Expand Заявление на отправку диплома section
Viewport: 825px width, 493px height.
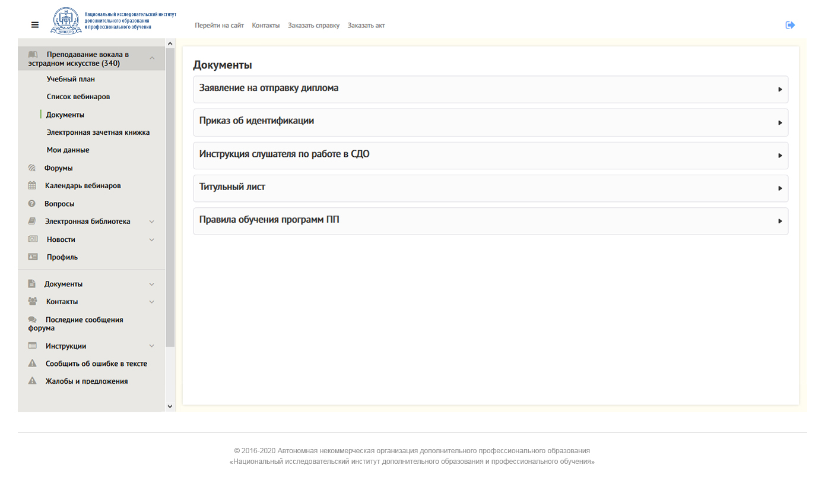[780, 90]
